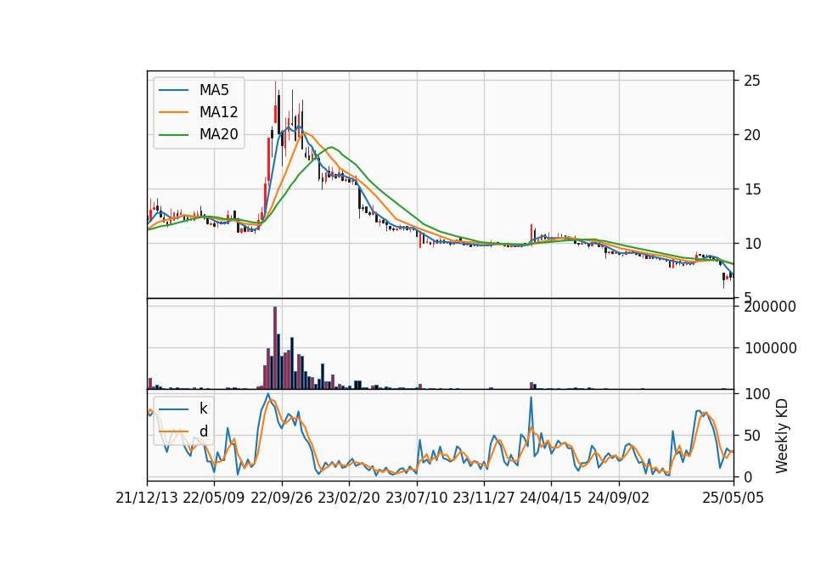Click the date label 25/05/05
Image resolution: width=815 pixels, height=586 pixels.
coord(733,499)
